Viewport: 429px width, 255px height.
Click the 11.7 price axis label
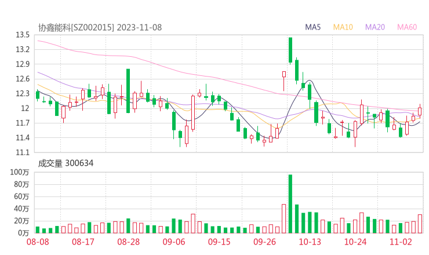23,123
